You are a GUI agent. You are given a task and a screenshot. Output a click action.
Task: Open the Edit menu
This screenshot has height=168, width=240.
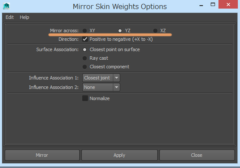9,17
